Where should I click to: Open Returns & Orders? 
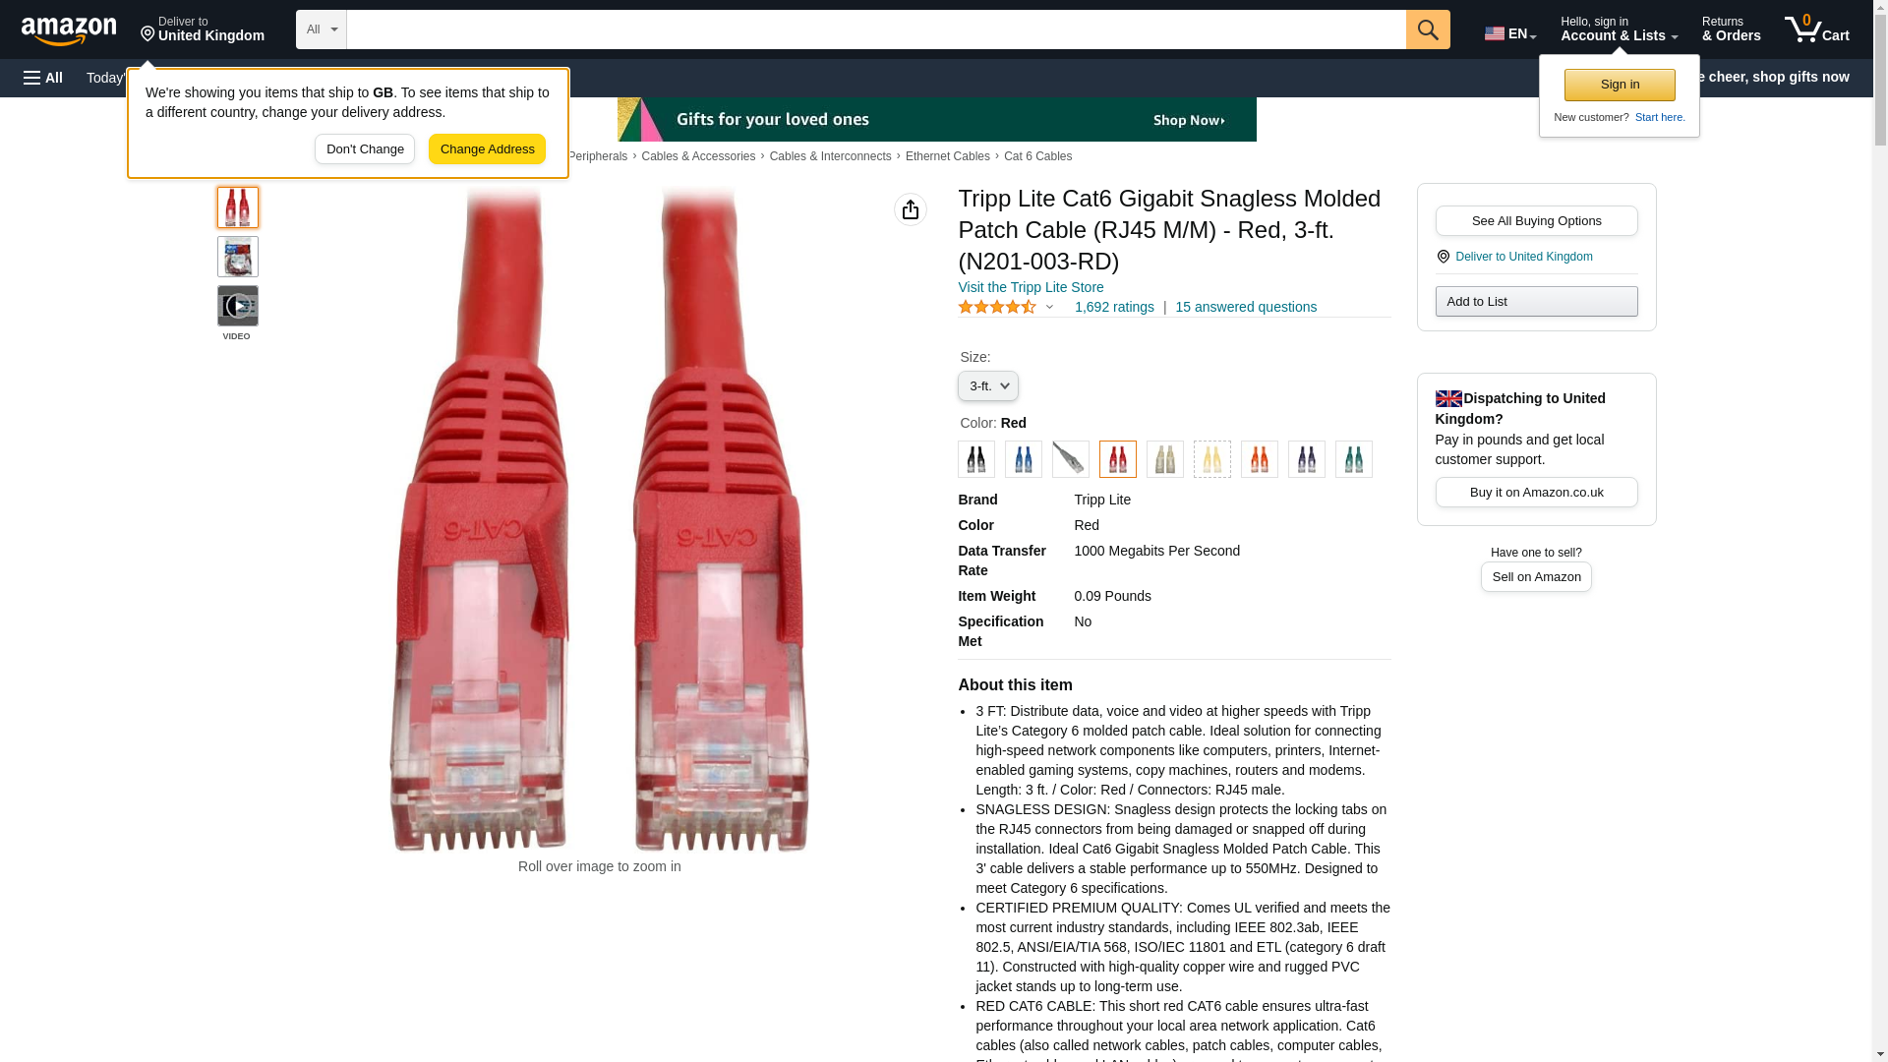(x=1731, y=29)
